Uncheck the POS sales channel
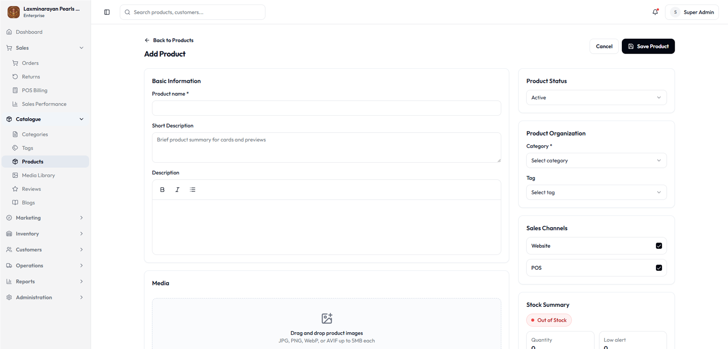This screenshot has width=728, height=349. (x=659, y=268)
